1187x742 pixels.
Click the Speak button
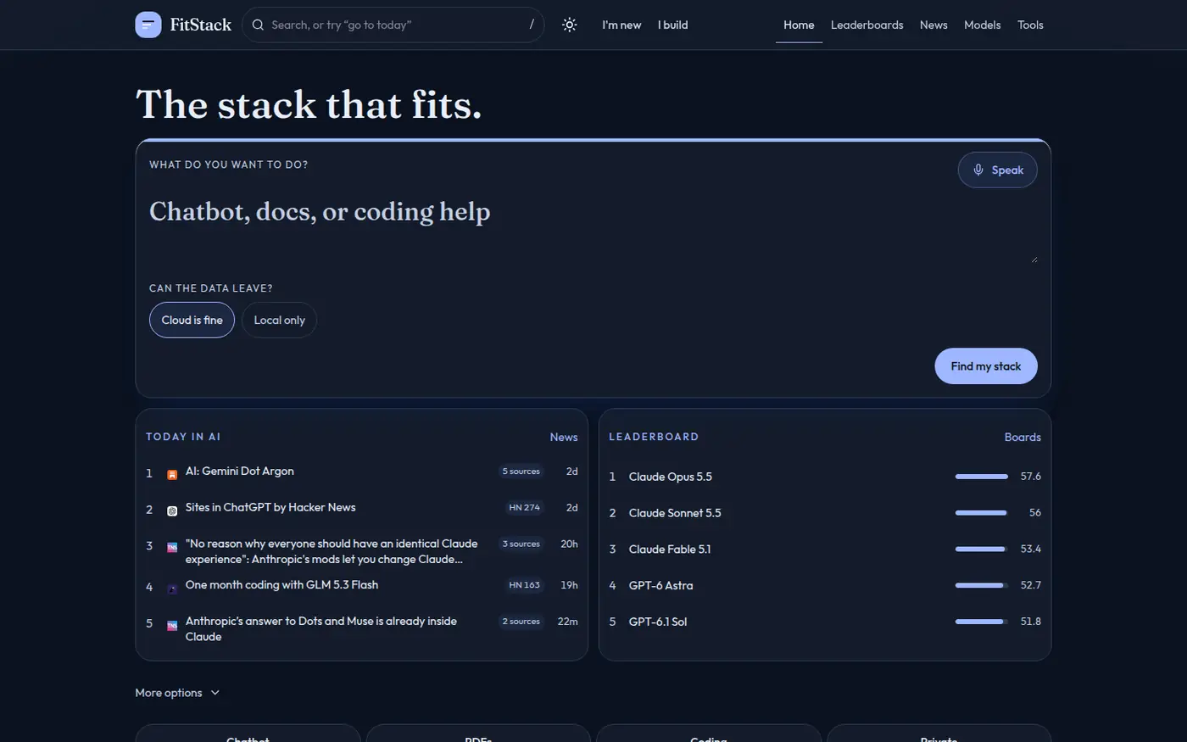tap(997, 170)
